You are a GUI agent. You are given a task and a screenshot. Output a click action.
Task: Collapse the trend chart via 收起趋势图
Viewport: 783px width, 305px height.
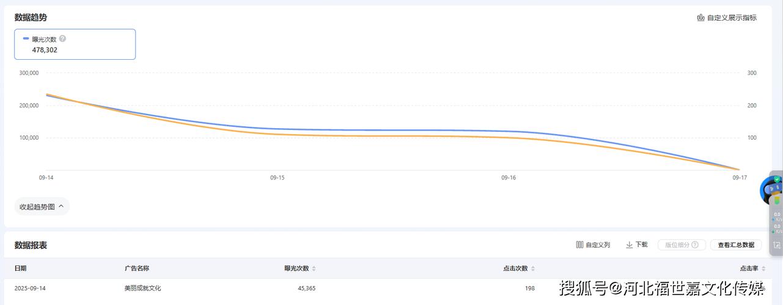tap(42, 207)
